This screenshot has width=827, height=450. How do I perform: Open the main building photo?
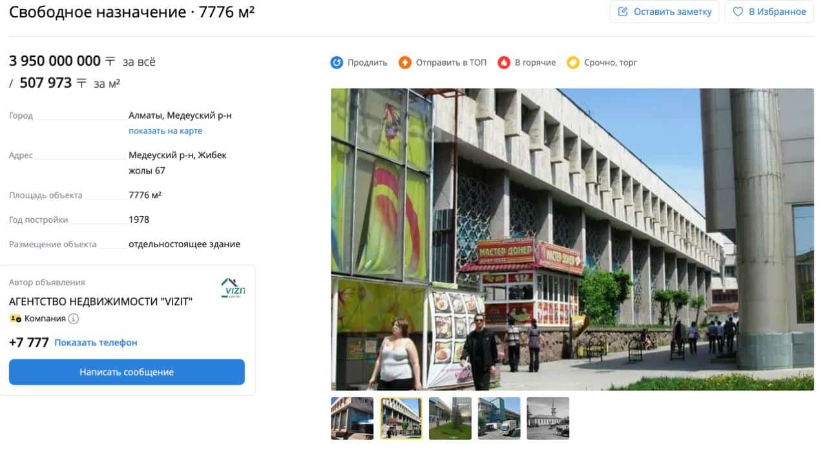572,240
